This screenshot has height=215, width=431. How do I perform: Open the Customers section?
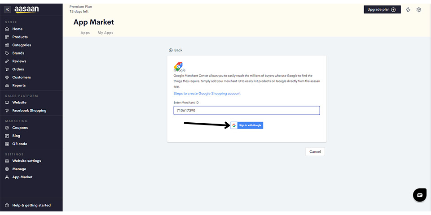22,77
